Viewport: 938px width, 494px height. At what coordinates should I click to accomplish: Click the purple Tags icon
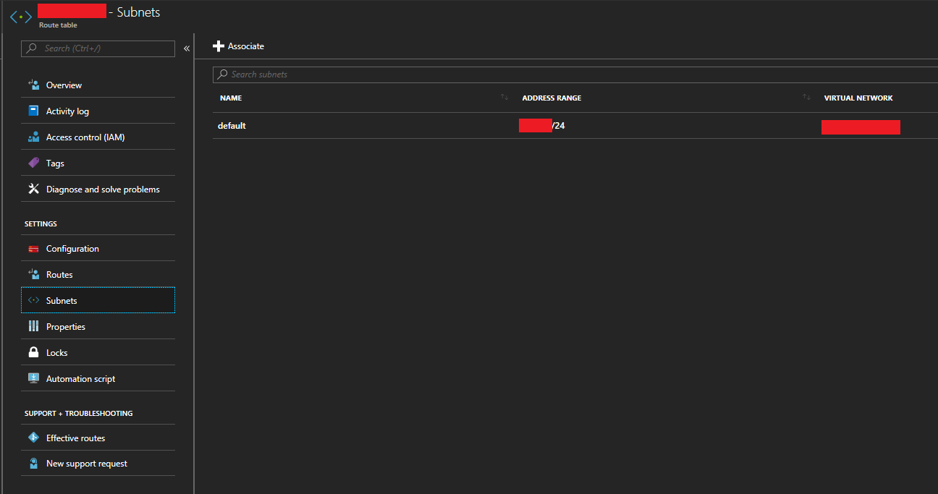(33, 163)
